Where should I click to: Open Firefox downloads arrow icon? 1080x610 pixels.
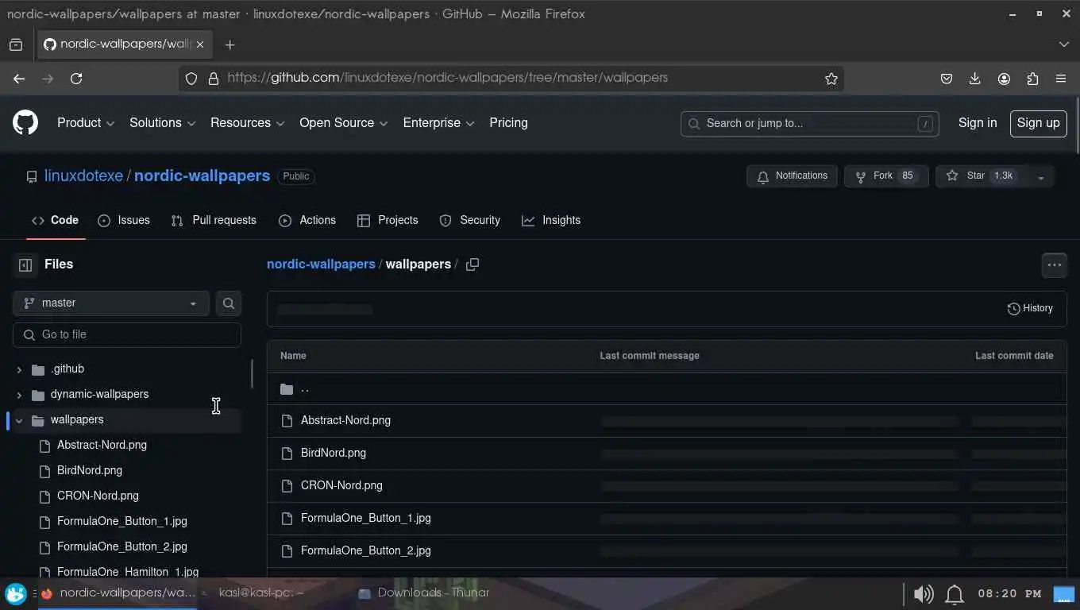point(975,79)
